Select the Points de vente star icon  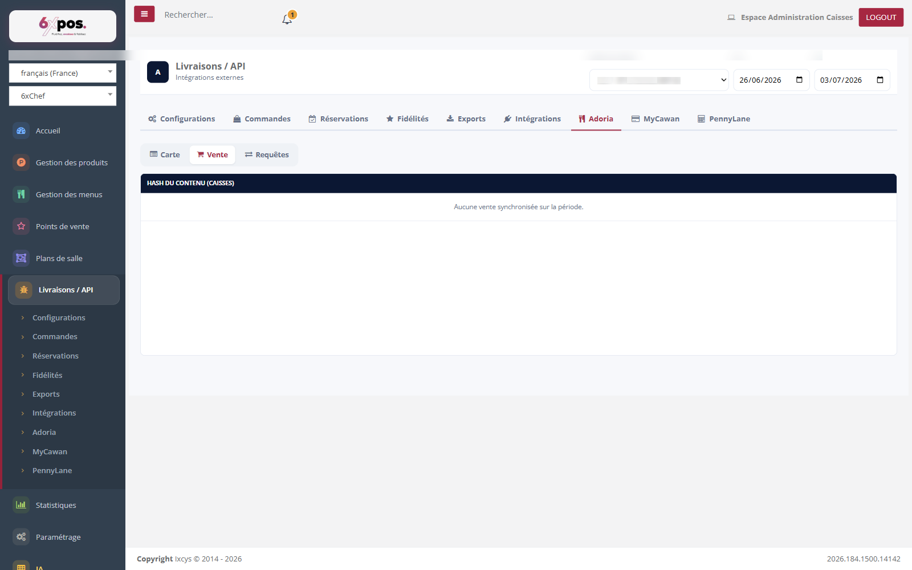pos(21,226)
